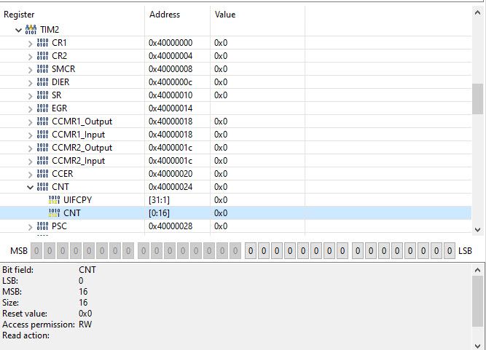Collapse the TIM2 tree node
The height and width of the screenshot is (350, 486).
(19, 30)
